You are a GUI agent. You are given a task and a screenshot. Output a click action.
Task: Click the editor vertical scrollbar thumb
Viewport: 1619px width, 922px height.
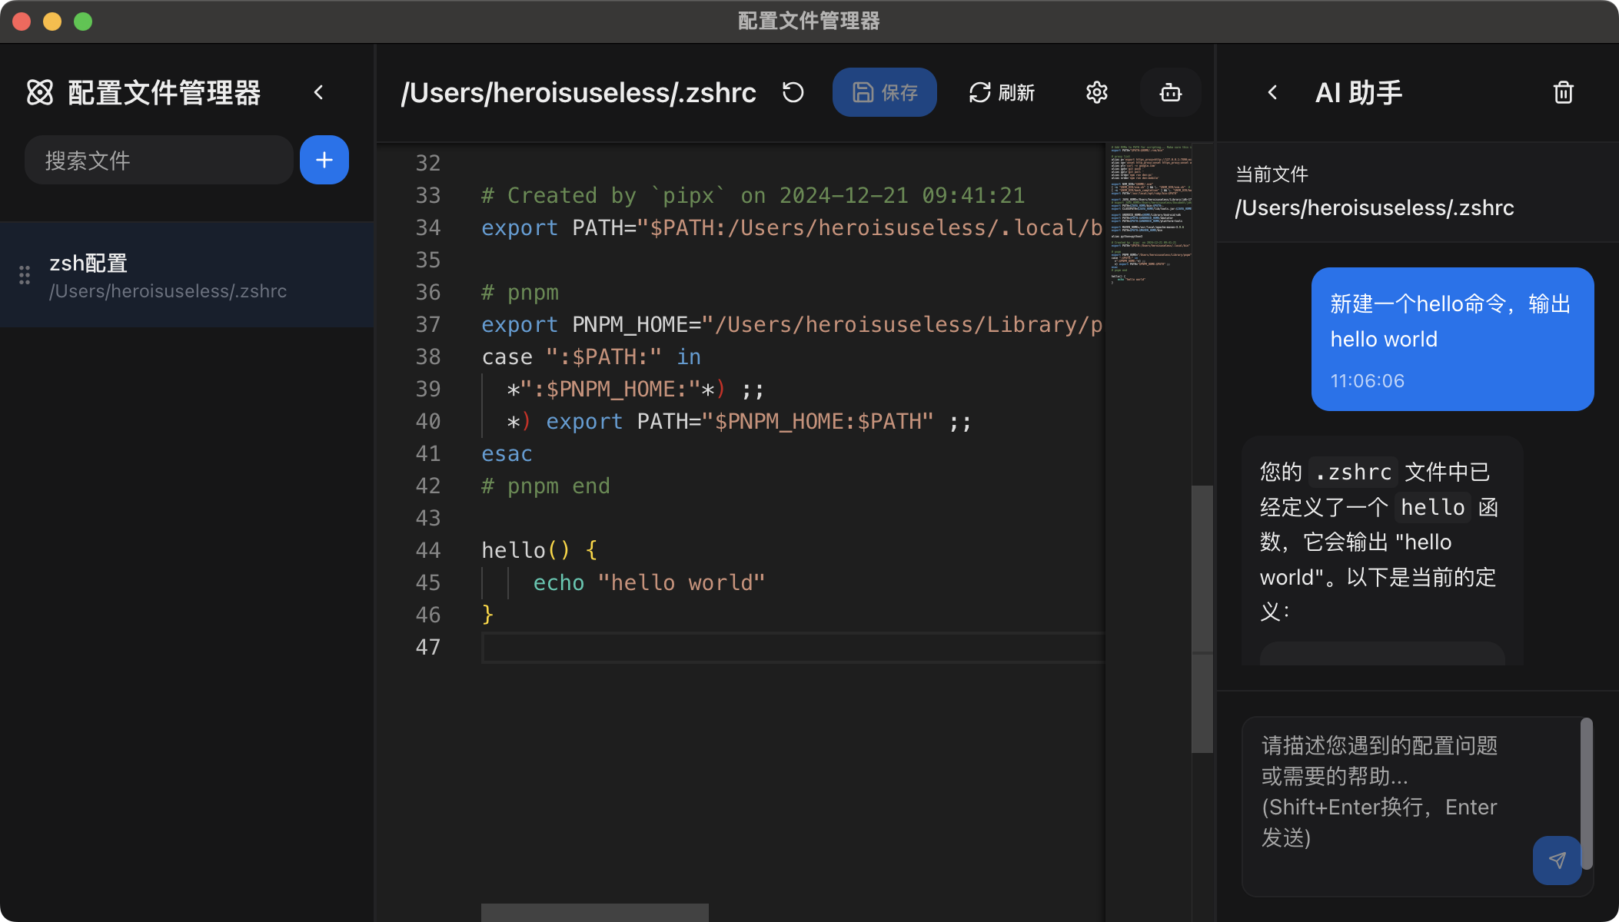[x=1202, y=619]
